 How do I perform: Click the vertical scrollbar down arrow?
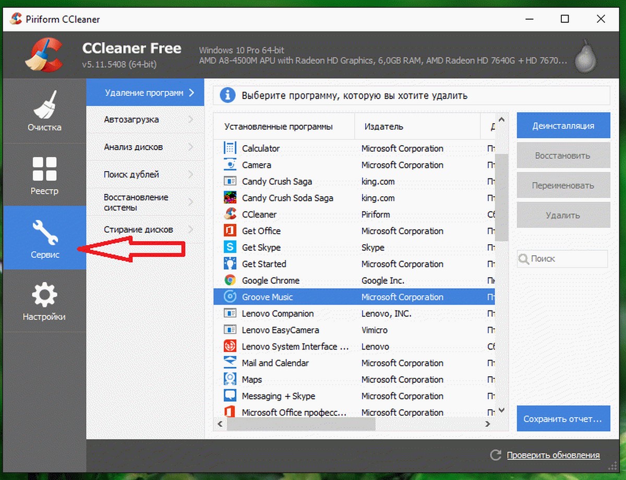point(501,411)
